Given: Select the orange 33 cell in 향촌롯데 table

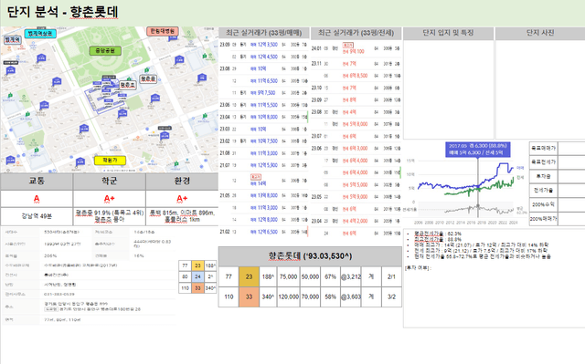Looking at the screenshot, I should coord(249,296).
